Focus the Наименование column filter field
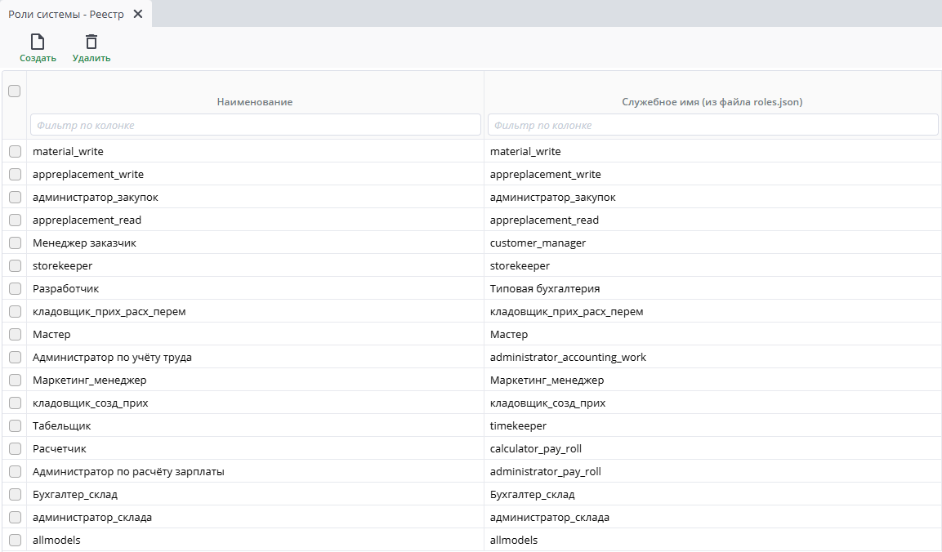Image resolution: width=942 pixels, height=552 pixels. pyautogui.click(x=255, y=125)
